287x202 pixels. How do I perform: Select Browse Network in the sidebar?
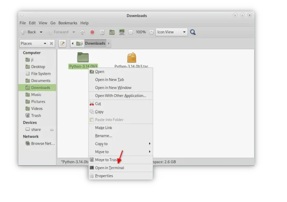(x=37, y=143)
